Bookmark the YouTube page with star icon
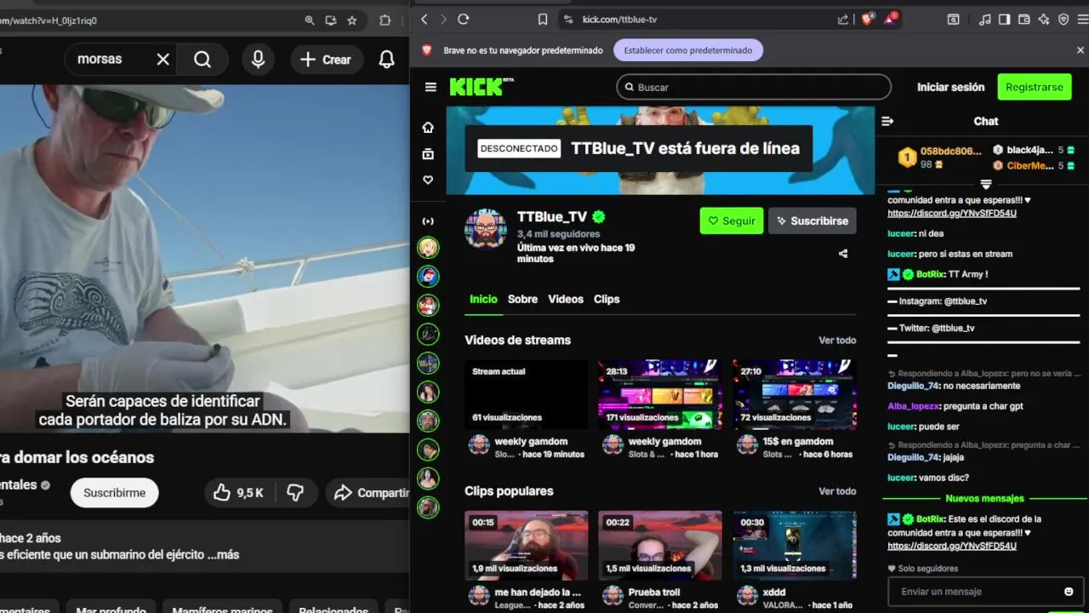1089x613 pixels. pyautogui.click(x=352, y=20)
